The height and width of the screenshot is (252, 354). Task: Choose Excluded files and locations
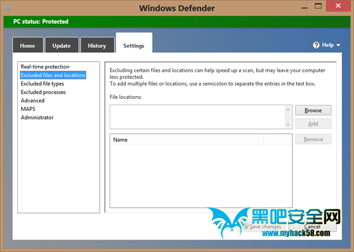[53, 75]
